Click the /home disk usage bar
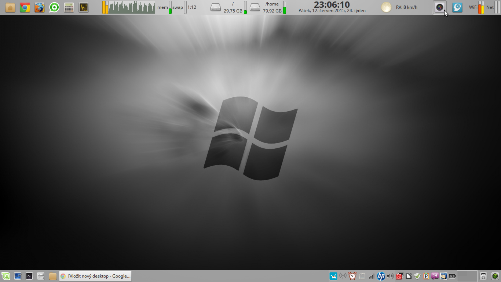This screenshot has height=282, width=501. tap(285, 7)
